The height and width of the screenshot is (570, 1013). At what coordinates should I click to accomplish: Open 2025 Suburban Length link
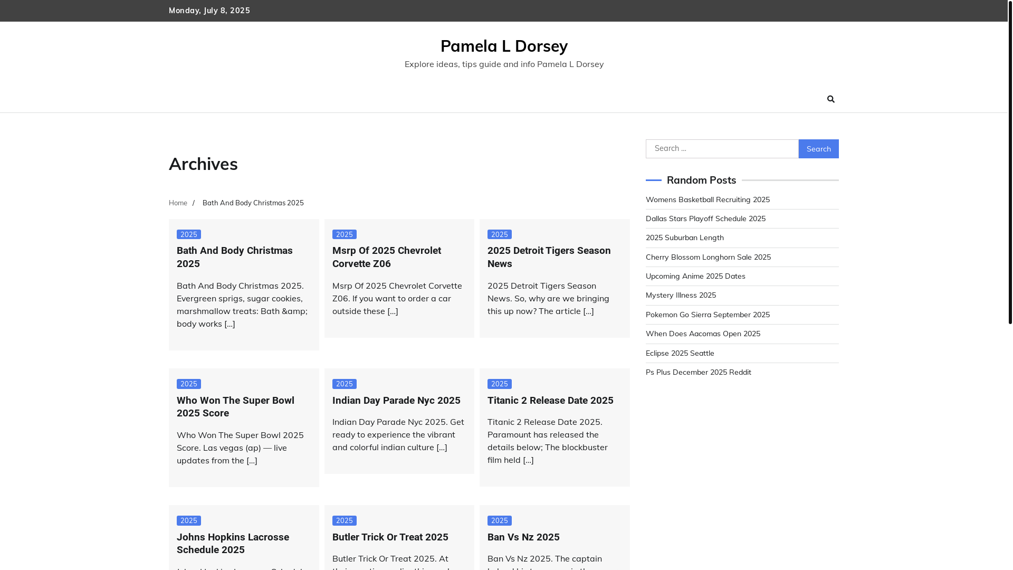(685, 237)
